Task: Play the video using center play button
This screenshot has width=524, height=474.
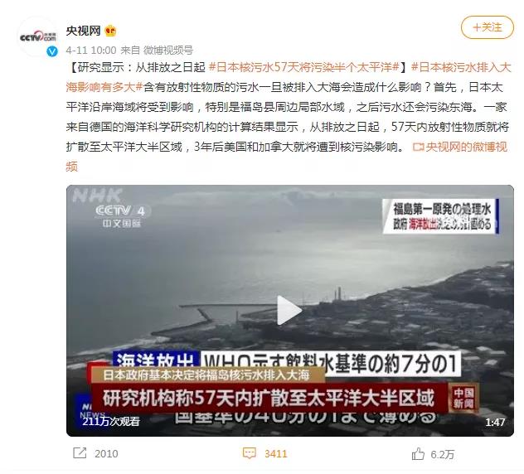Action: [x=289, y=310]
